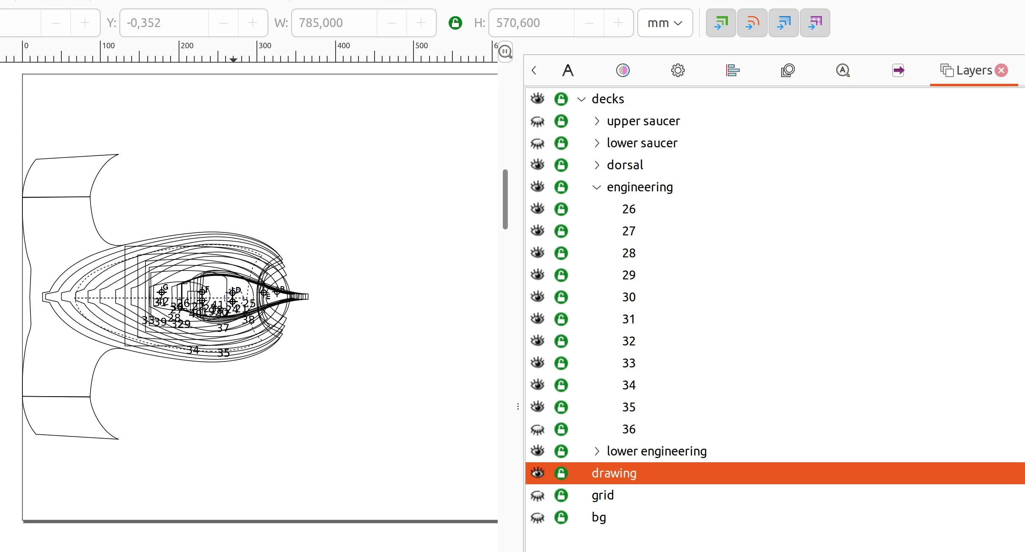
Task: Click the Width input field value
Action: pos(339,22)
